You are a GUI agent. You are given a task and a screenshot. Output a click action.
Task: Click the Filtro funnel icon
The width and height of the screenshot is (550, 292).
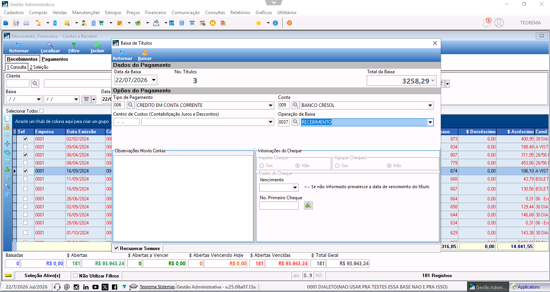coord(74,45)
